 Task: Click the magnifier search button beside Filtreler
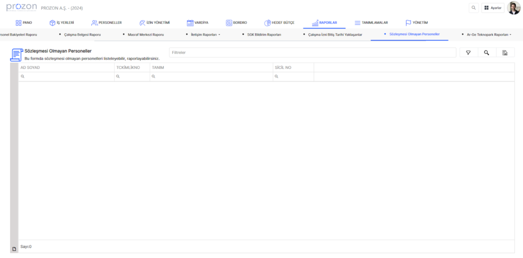(487, 53)
